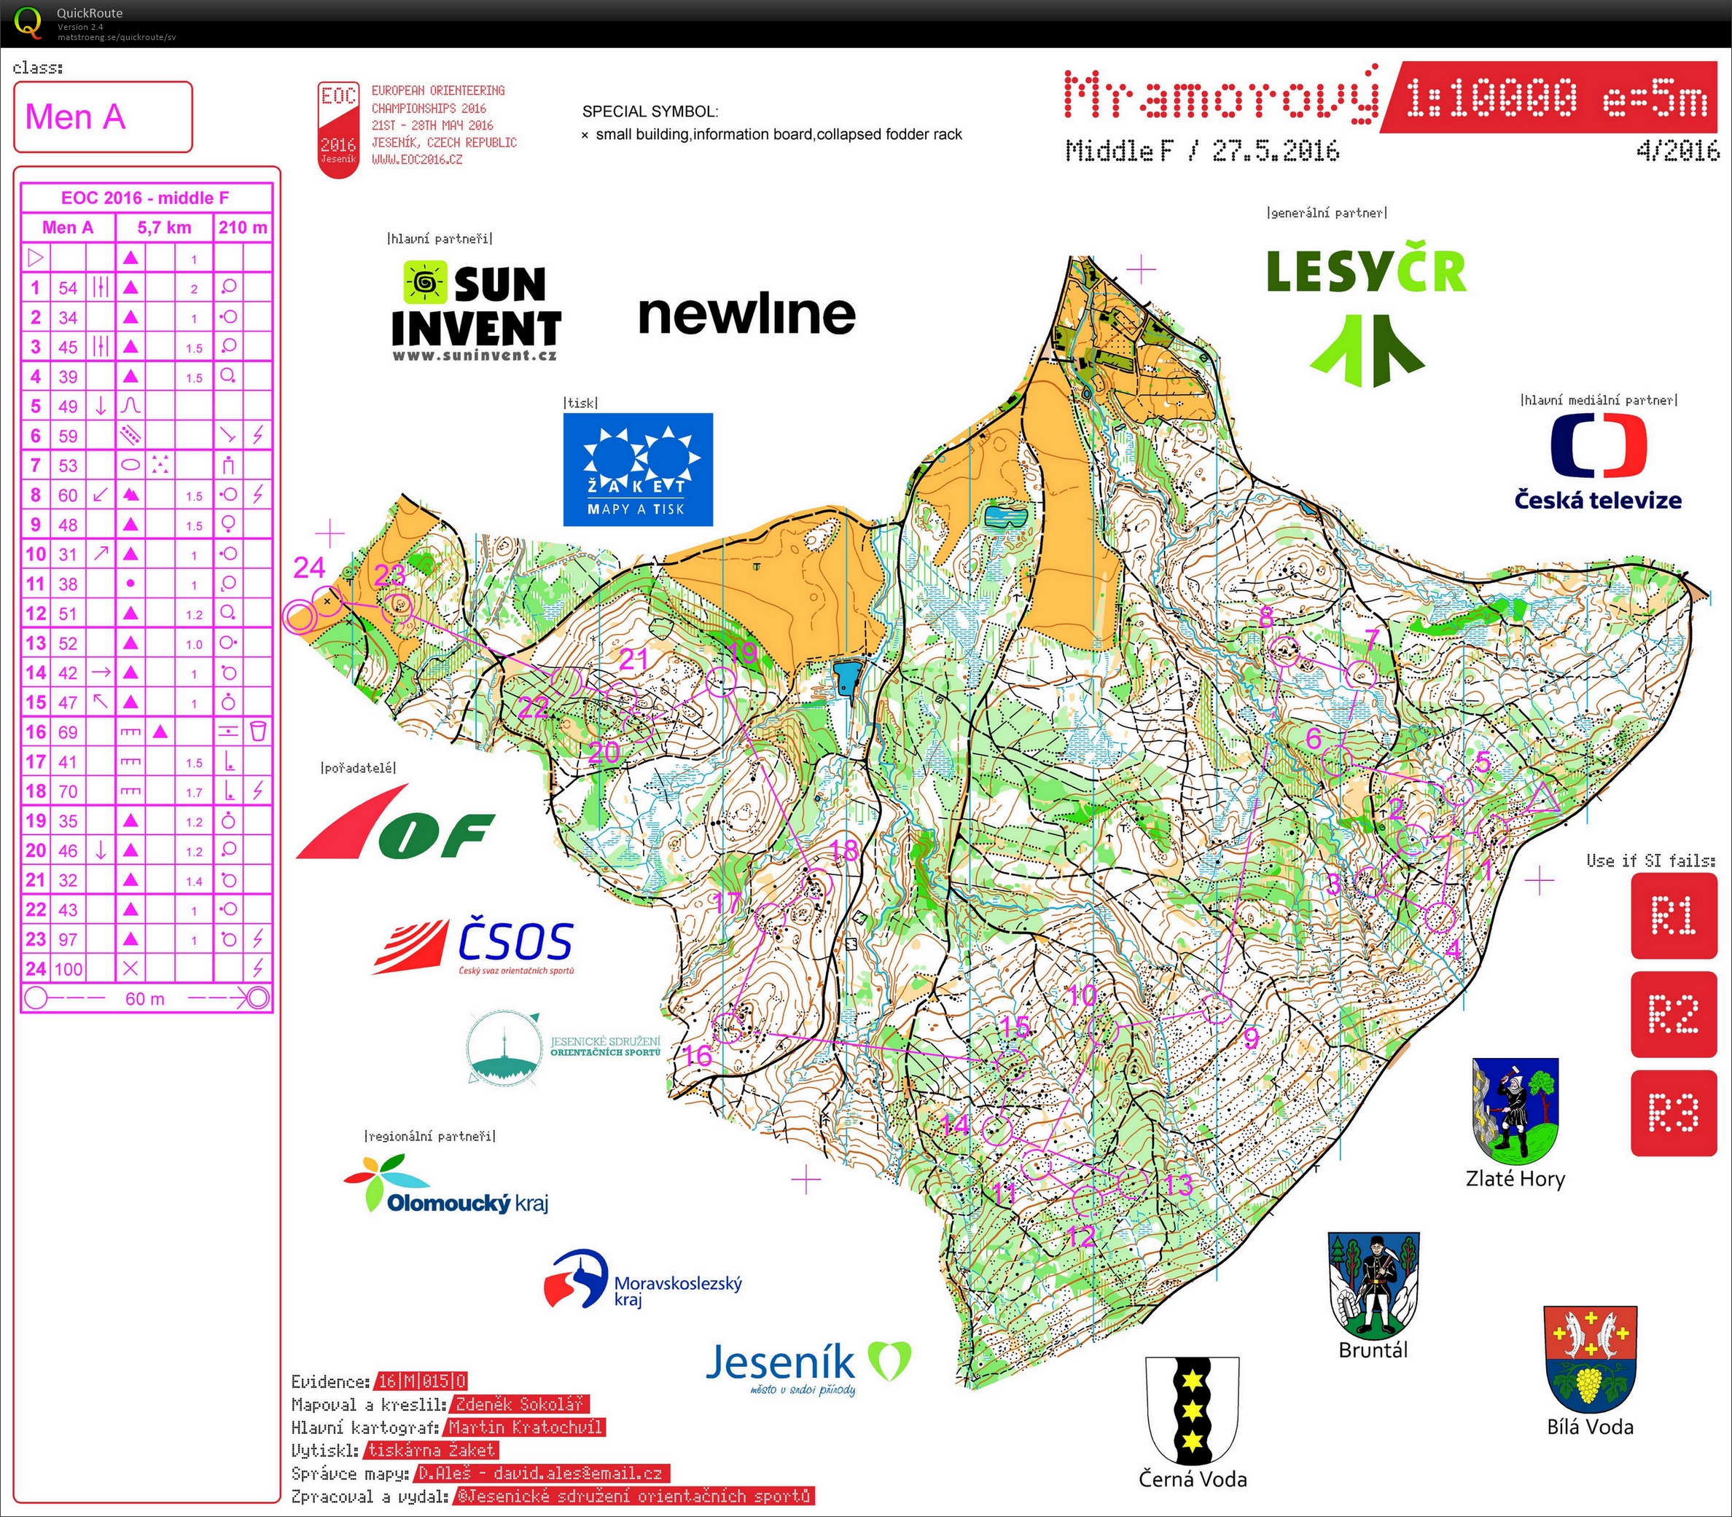Click the Moravskoslezský kraj logo
This screenshot has height=1517, width=1732.
coord(643,1280)
